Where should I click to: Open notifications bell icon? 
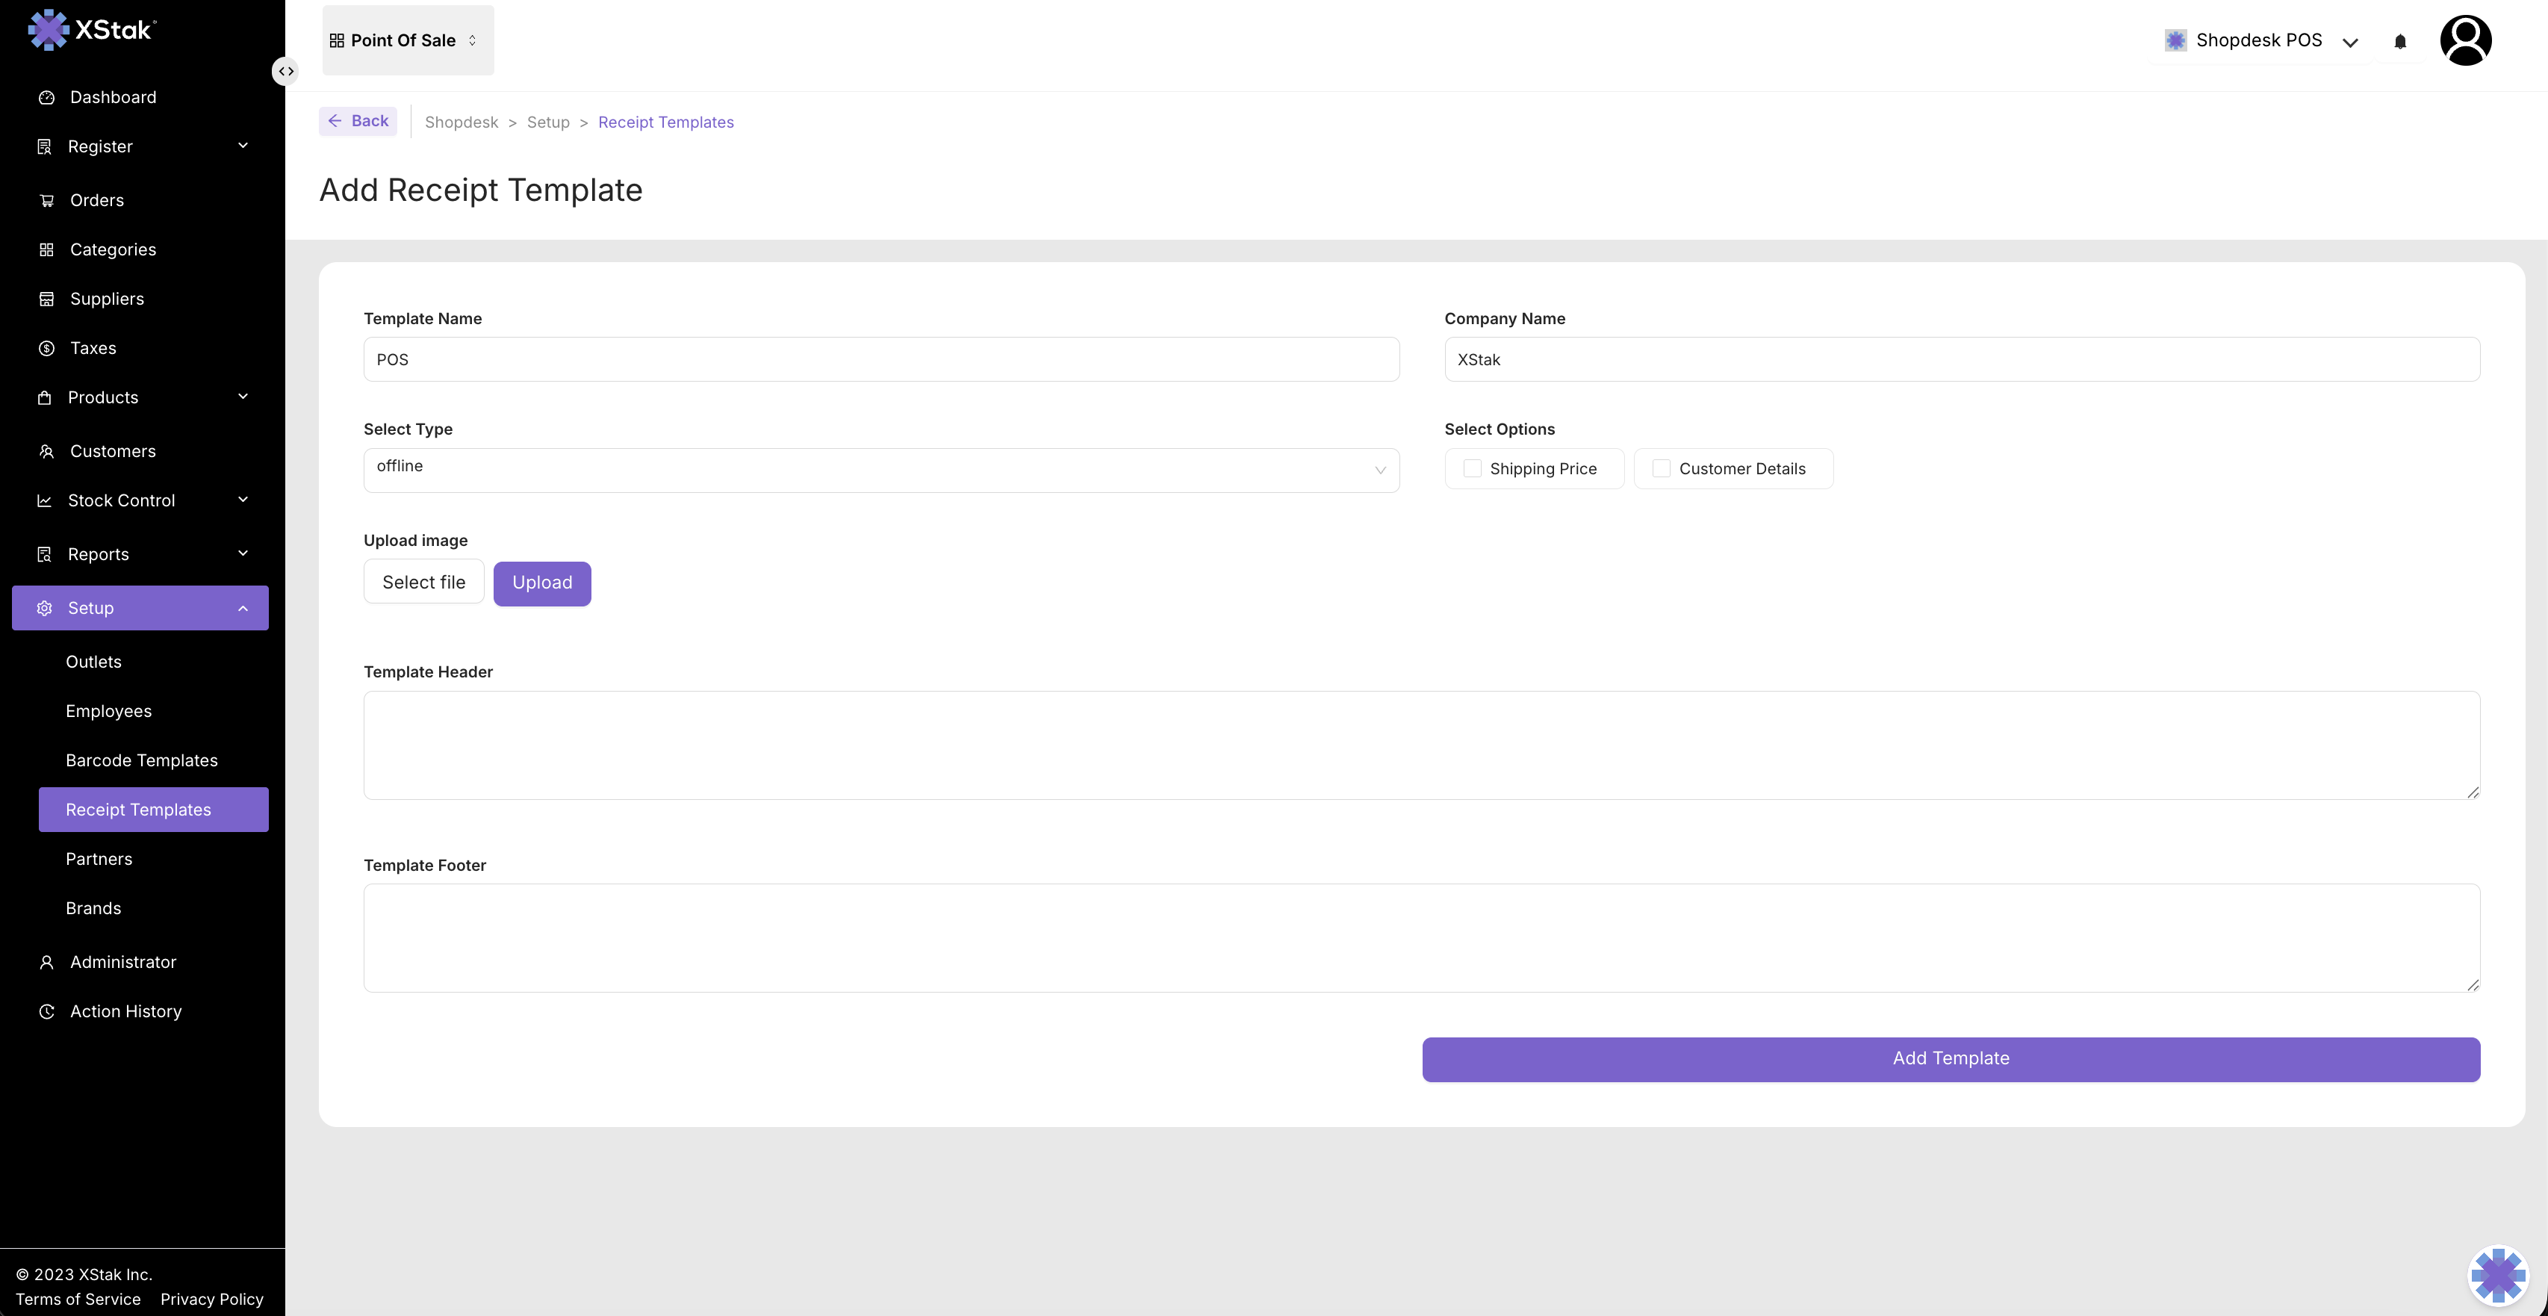coord(2401,40)
